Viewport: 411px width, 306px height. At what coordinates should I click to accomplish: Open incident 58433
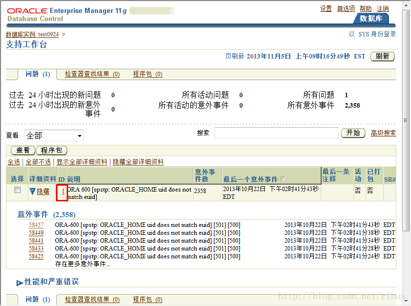click(36, 249)
